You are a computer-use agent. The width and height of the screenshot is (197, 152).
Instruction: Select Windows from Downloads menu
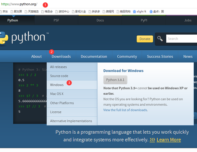72,85
